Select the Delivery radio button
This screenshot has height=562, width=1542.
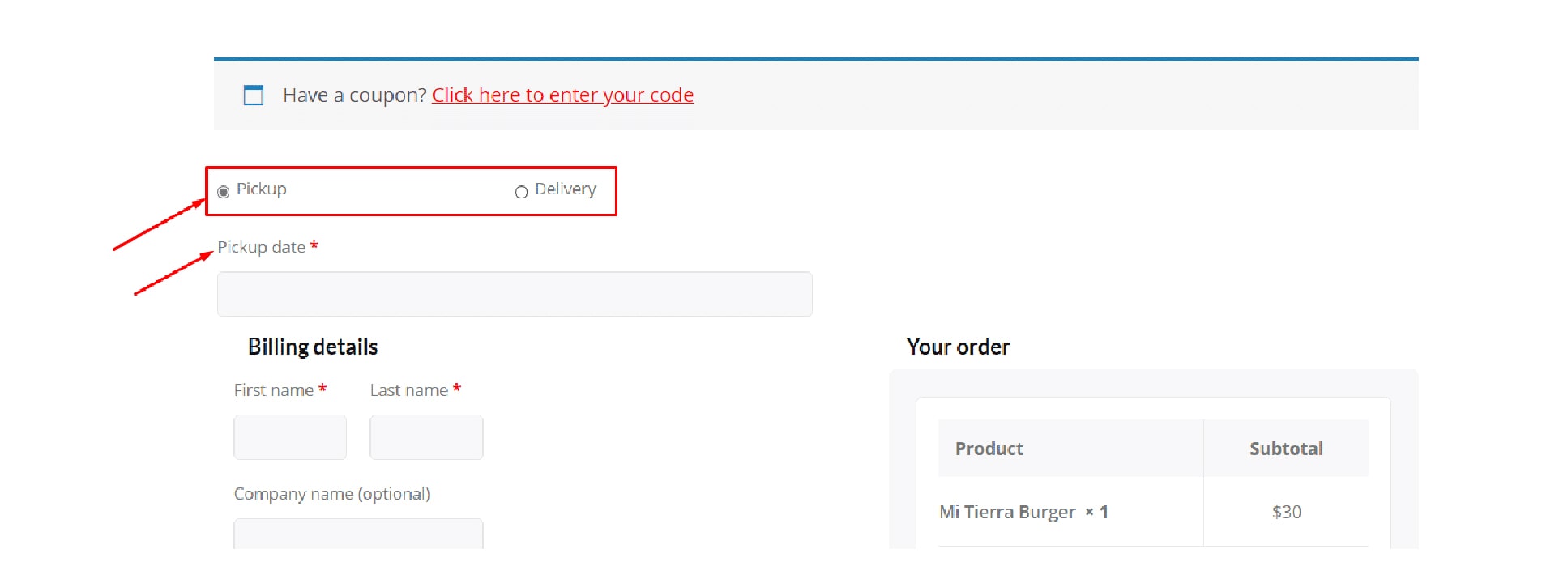click(521, 192)
